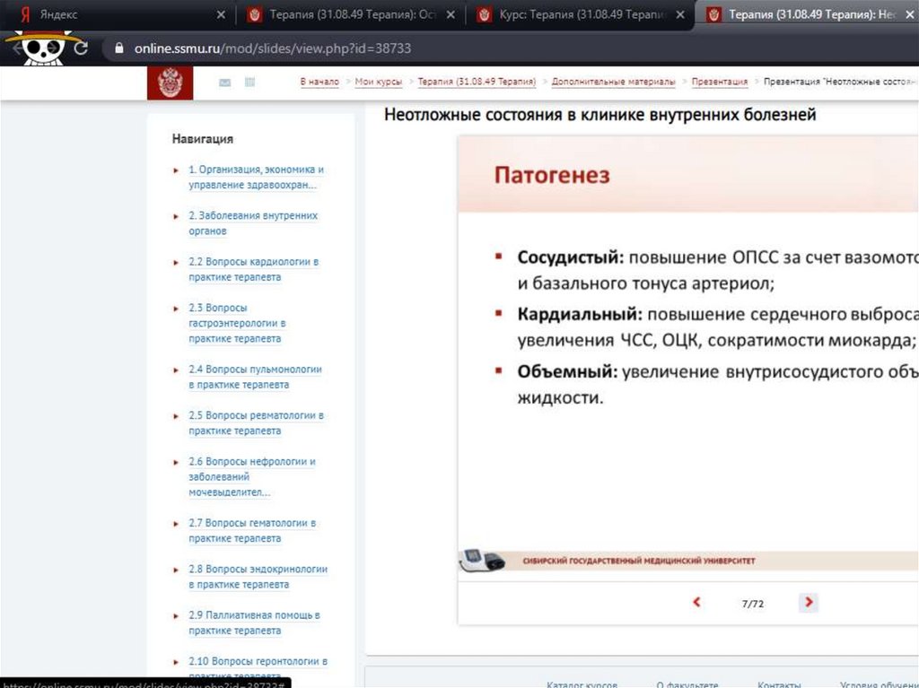Open 'Презентация' breadcrumb link
919x688 pixels.
(720, 82)
